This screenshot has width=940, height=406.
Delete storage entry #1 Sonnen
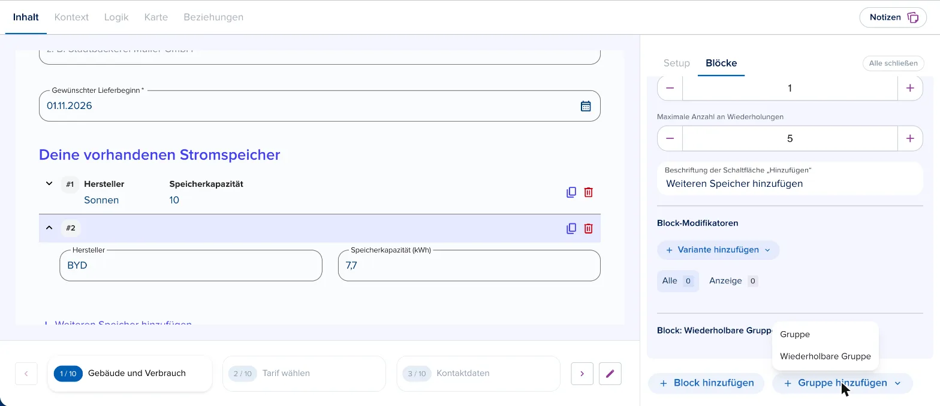point(589,192)
